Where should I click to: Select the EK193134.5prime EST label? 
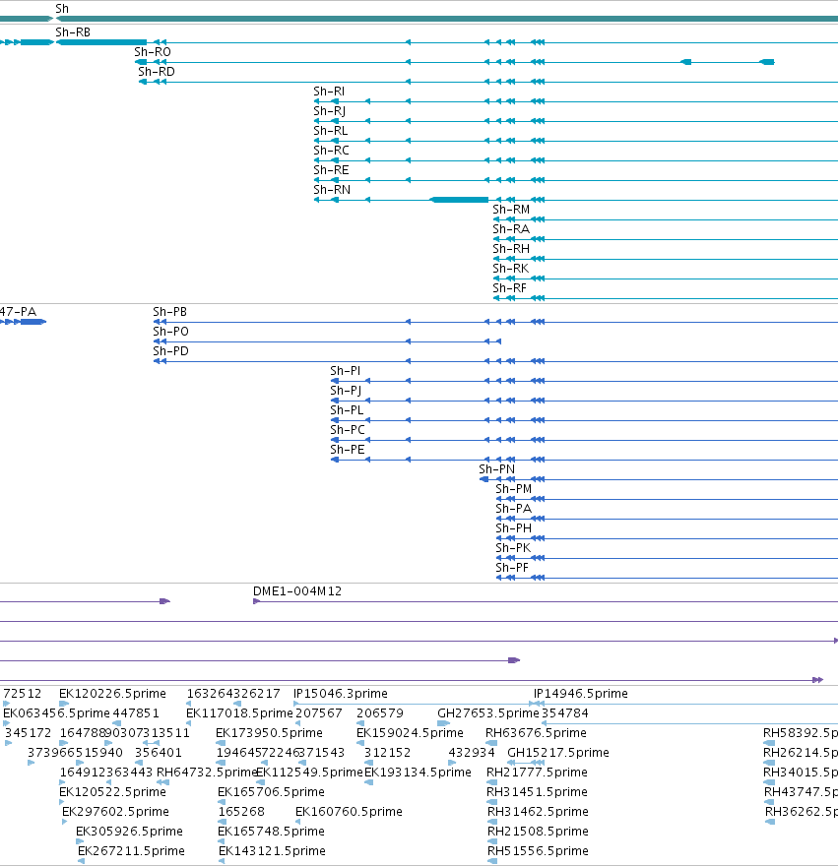click(418, 773)
